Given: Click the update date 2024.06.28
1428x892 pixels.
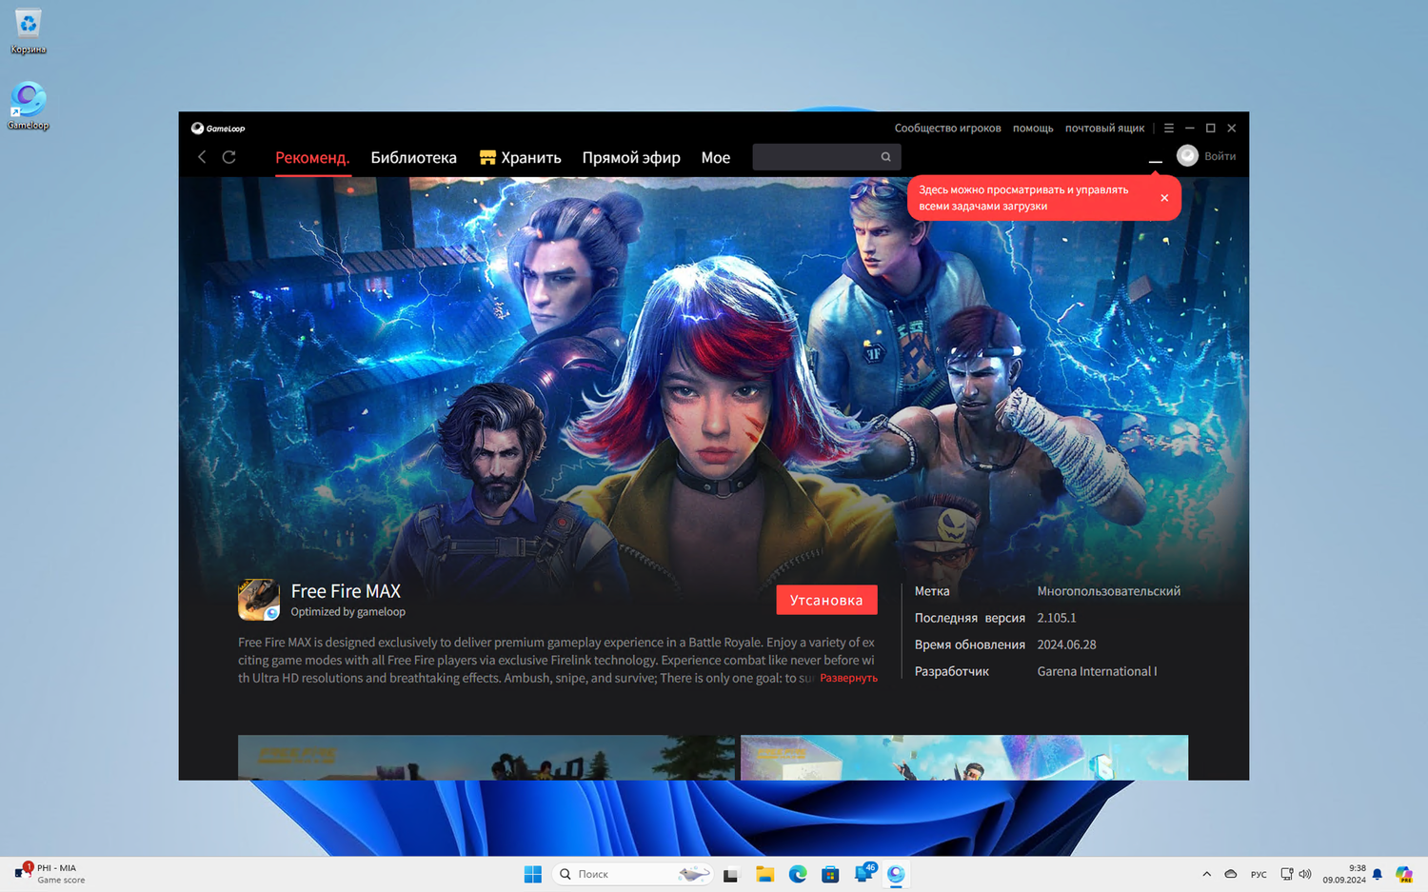Looking at the screenshot, I should [x=1066, y=644].
